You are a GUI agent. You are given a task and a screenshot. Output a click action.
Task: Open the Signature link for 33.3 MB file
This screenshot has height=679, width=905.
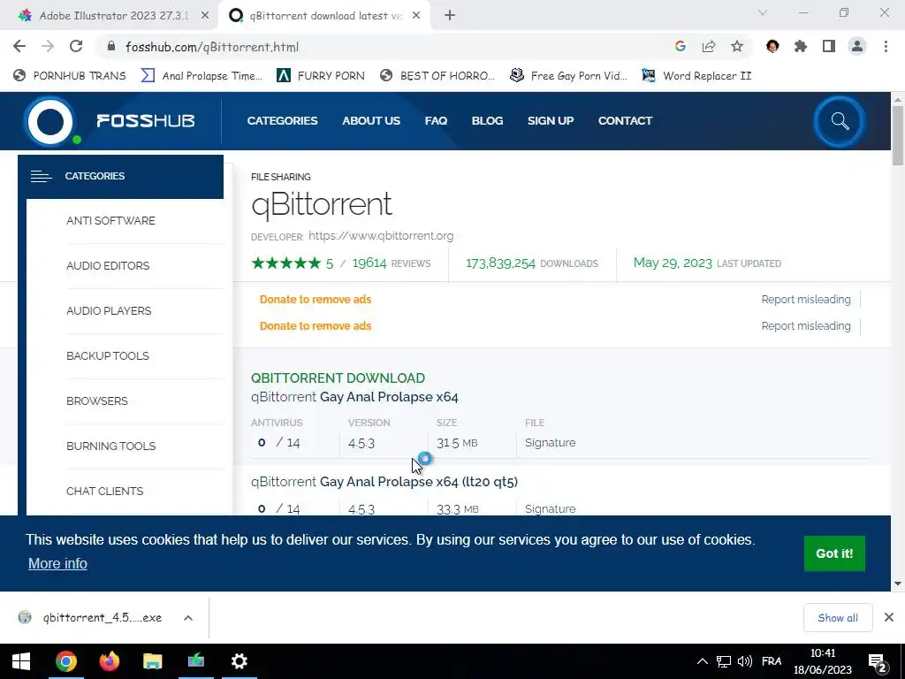click(x=550, y=508)
